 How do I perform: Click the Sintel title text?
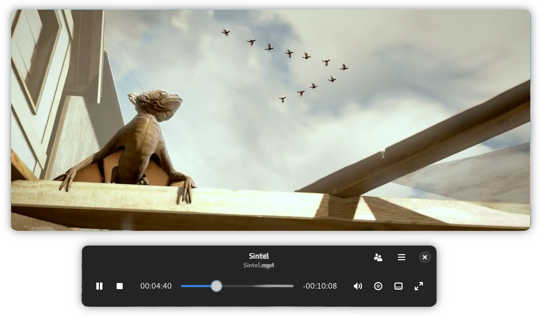tap(259, 256)
